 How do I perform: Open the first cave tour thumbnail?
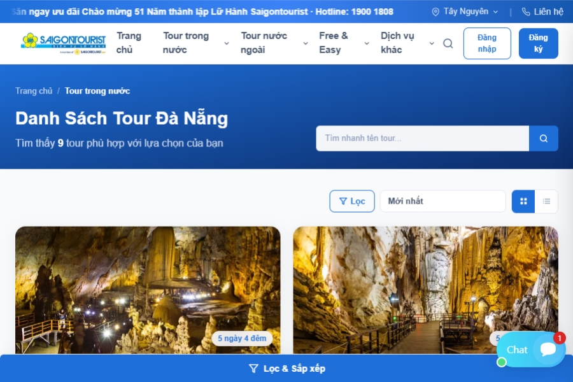pyautogui.click(x=148, y=290)
